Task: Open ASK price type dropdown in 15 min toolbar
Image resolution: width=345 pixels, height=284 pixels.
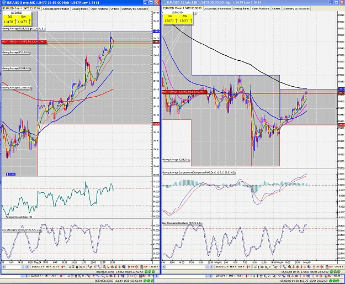Action: (x=241, y=267)
